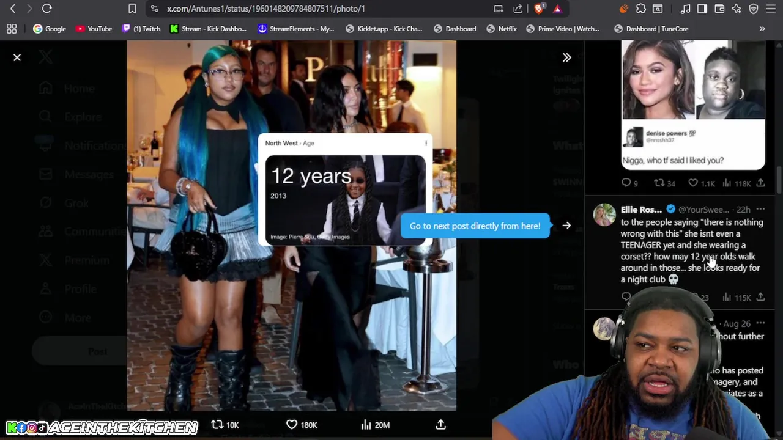
Task: Open Brave Shields panel
Action: coord(539,9)
